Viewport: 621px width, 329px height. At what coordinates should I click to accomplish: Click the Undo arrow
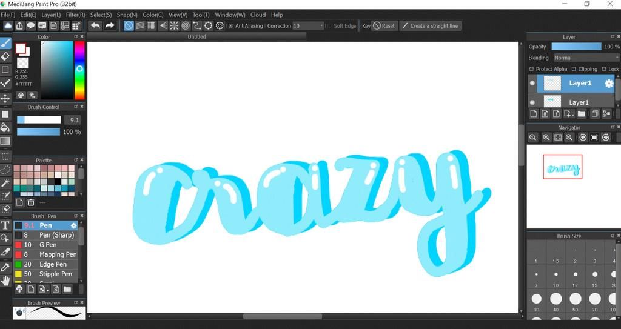(x=95, y=25)
